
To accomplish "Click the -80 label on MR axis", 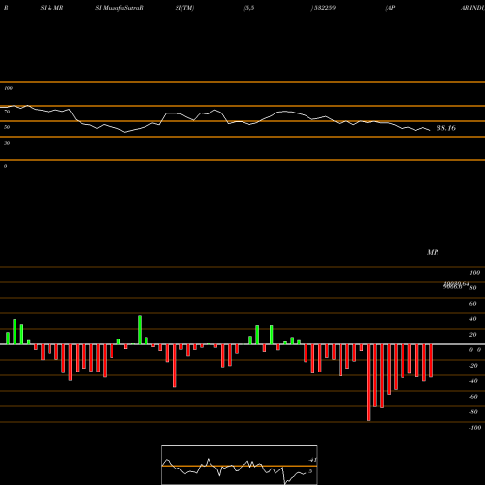I will click(x=473, y=412).
